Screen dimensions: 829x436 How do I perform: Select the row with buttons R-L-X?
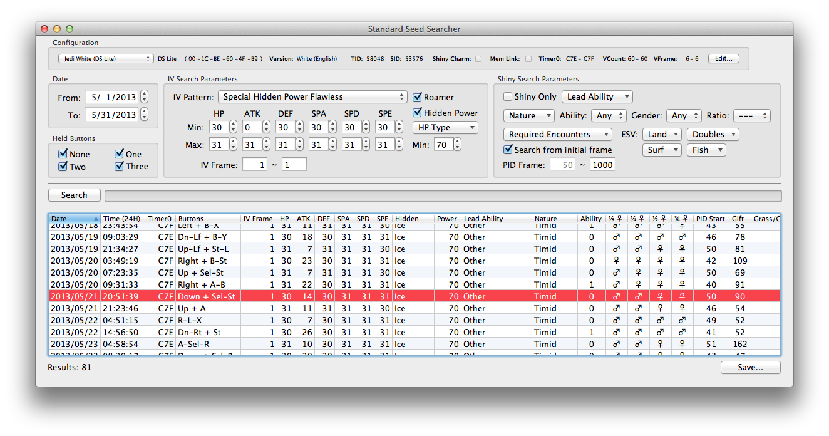point(414,320)
